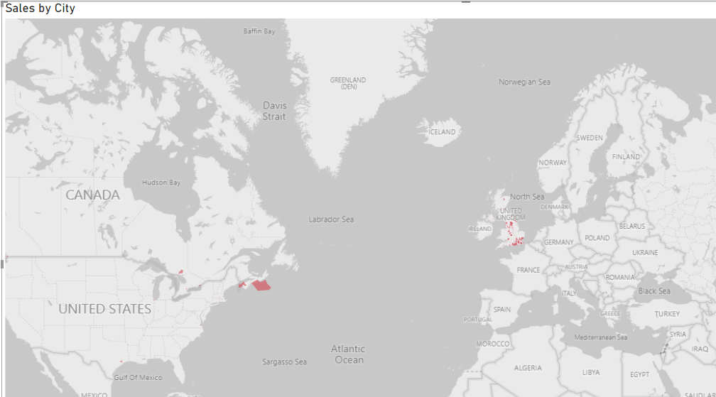Image resolution: width=716 pixels, height=397 pixels.
Task: Click the SYRIA label
Action: [678, 335]
